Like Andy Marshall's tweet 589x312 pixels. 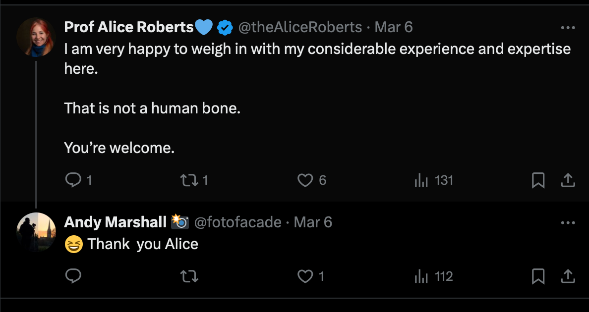pos(305,276)
